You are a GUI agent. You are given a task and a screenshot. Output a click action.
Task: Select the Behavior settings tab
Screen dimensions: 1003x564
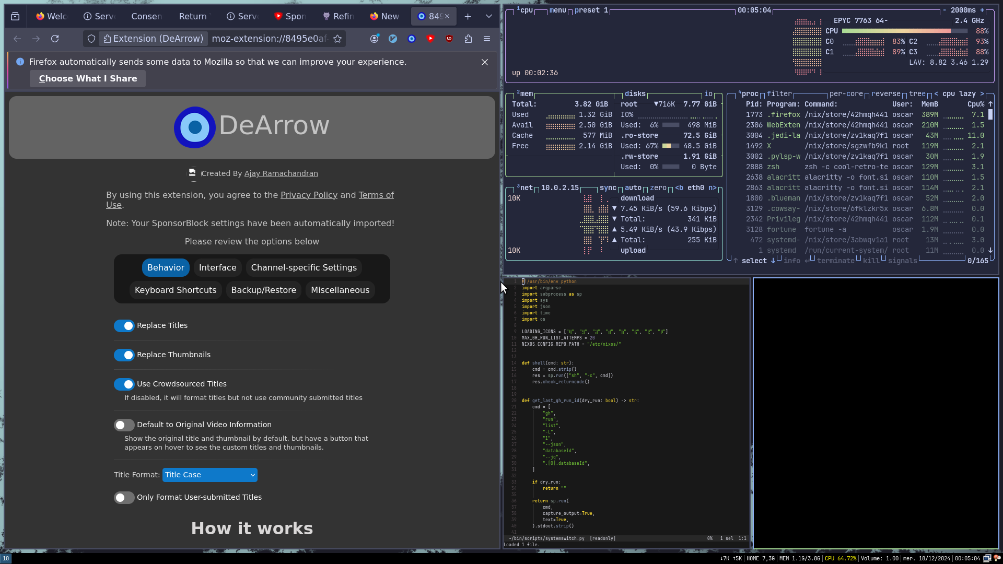pyautogui.click(x=166, y=268)
